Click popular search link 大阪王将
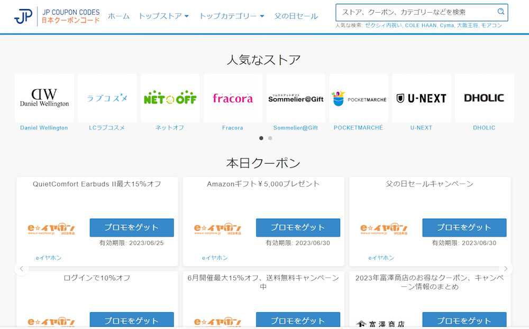Viewport: 529px width, 329px height. click(467, 25)
